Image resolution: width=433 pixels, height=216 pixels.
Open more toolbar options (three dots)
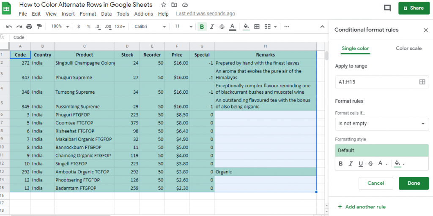[x=287, y=27]
